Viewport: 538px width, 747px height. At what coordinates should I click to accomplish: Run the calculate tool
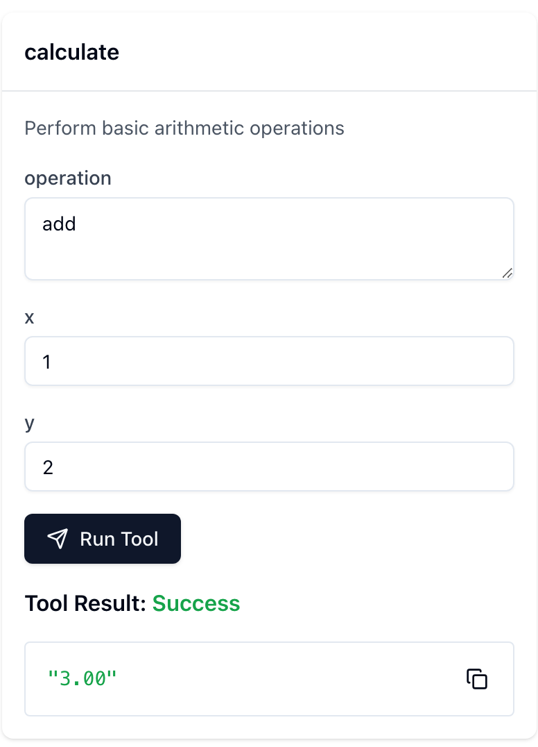(103, 539)
